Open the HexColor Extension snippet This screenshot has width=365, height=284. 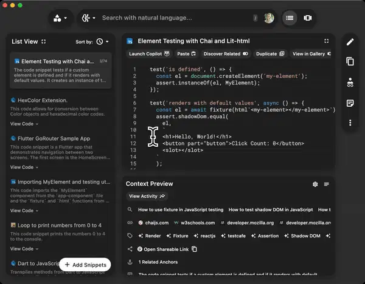point(43,100)
